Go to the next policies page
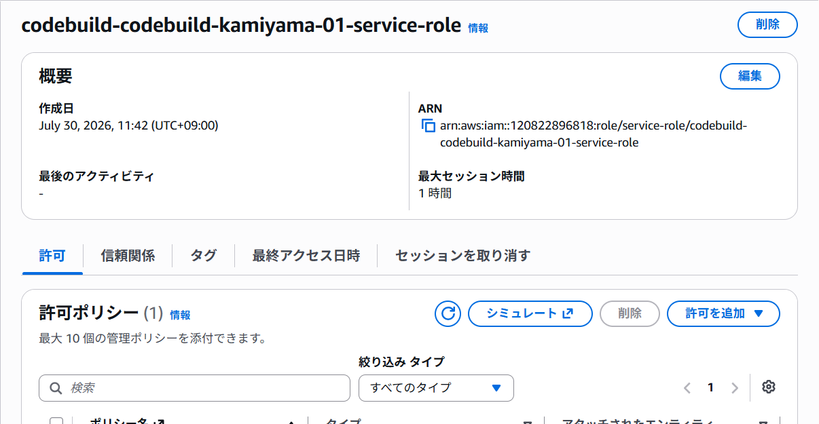819x424 pixels. (734, 388)
